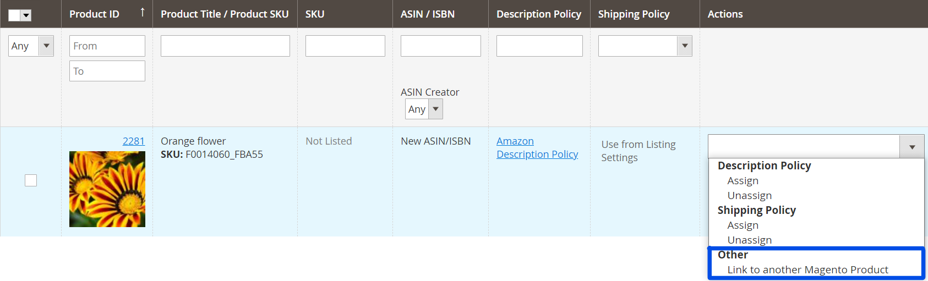Open the Amazon Description Policy link

pos(537,148)
